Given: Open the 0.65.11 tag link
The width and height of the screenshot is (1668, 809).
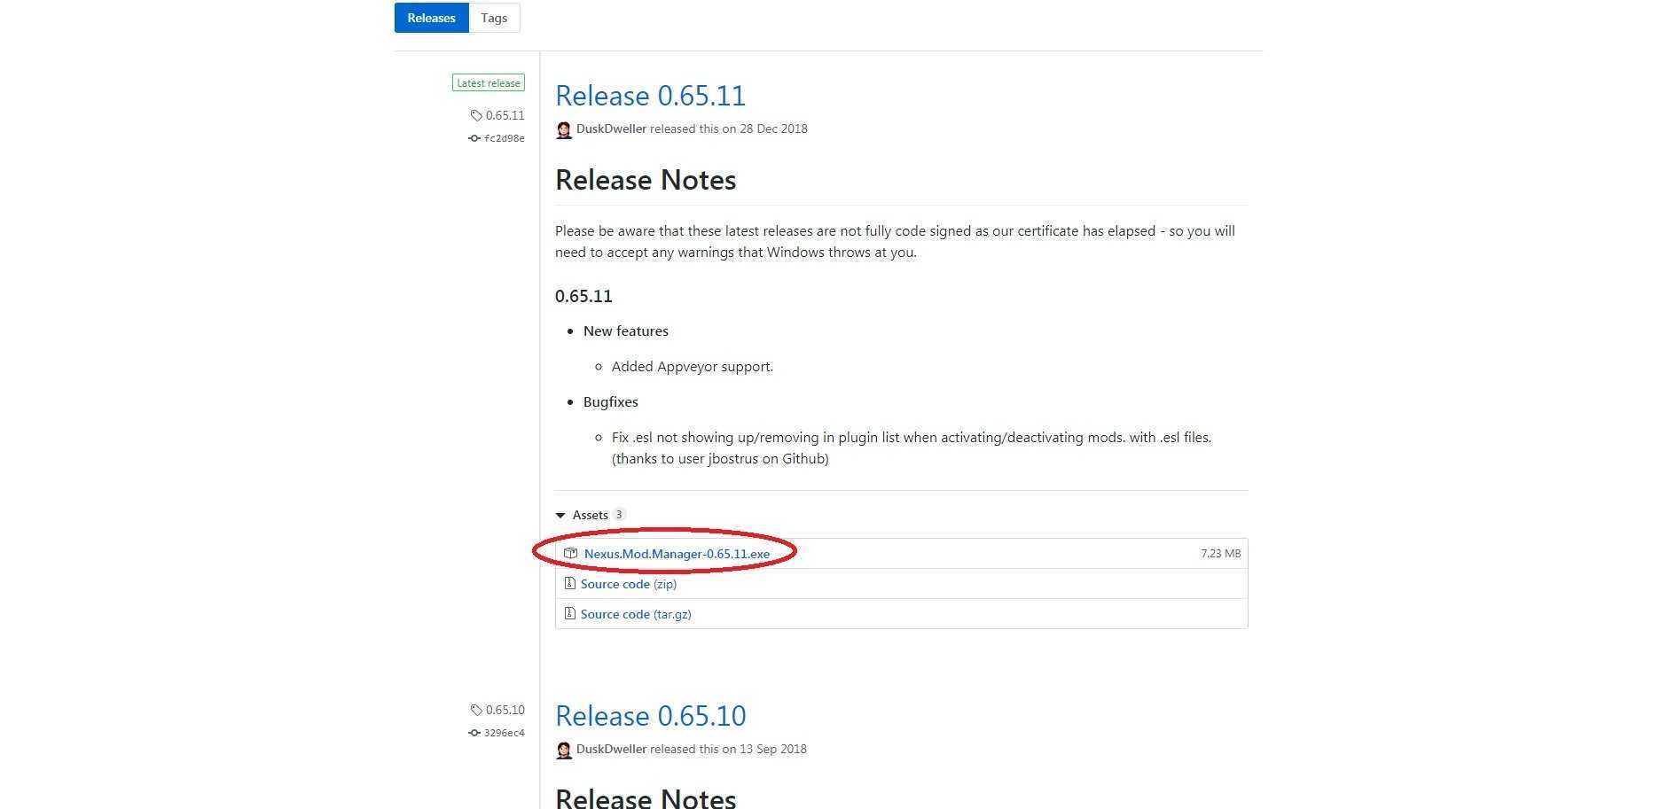Looking at the screenshot, I should click(x=505, y=115).
